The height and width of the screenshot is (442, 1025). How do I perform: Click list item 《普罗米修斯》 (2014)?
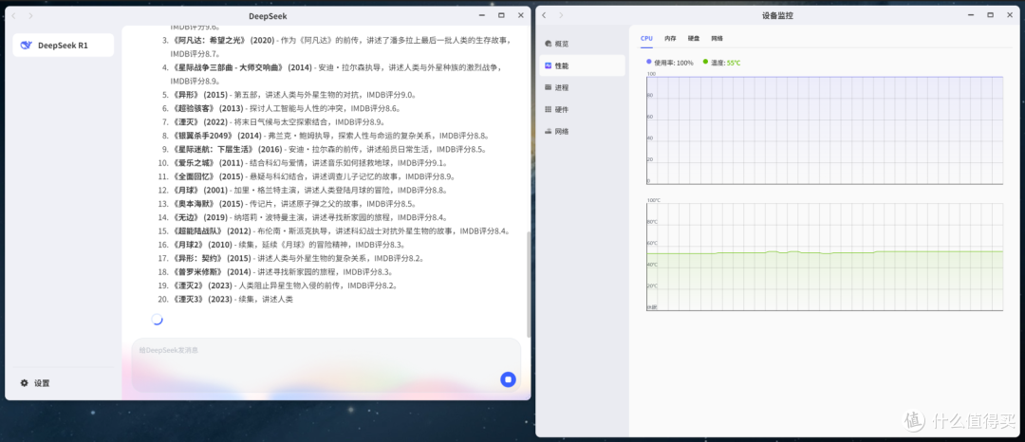274,272
